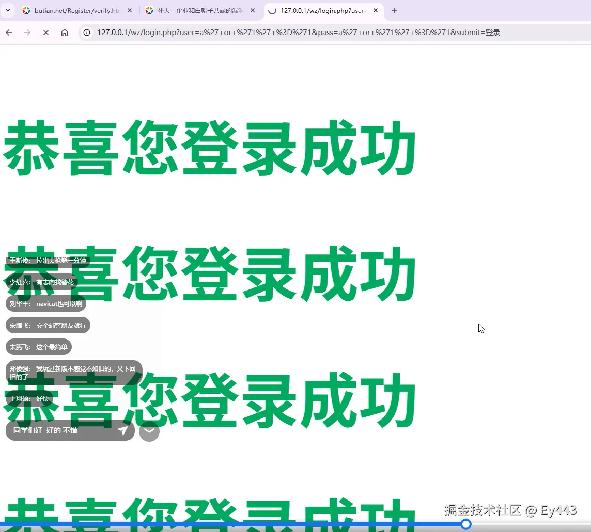Go forward to the next page
591x532 pixels.
point(27,33)
